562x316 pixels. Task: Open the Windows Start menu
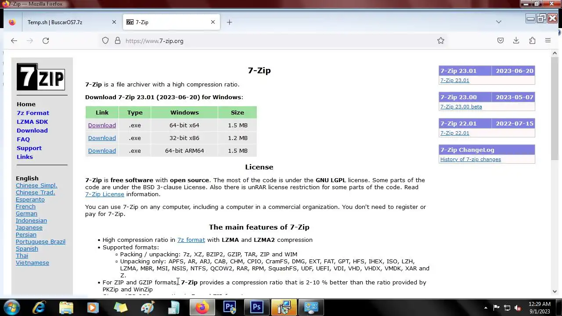coord(12,307)
